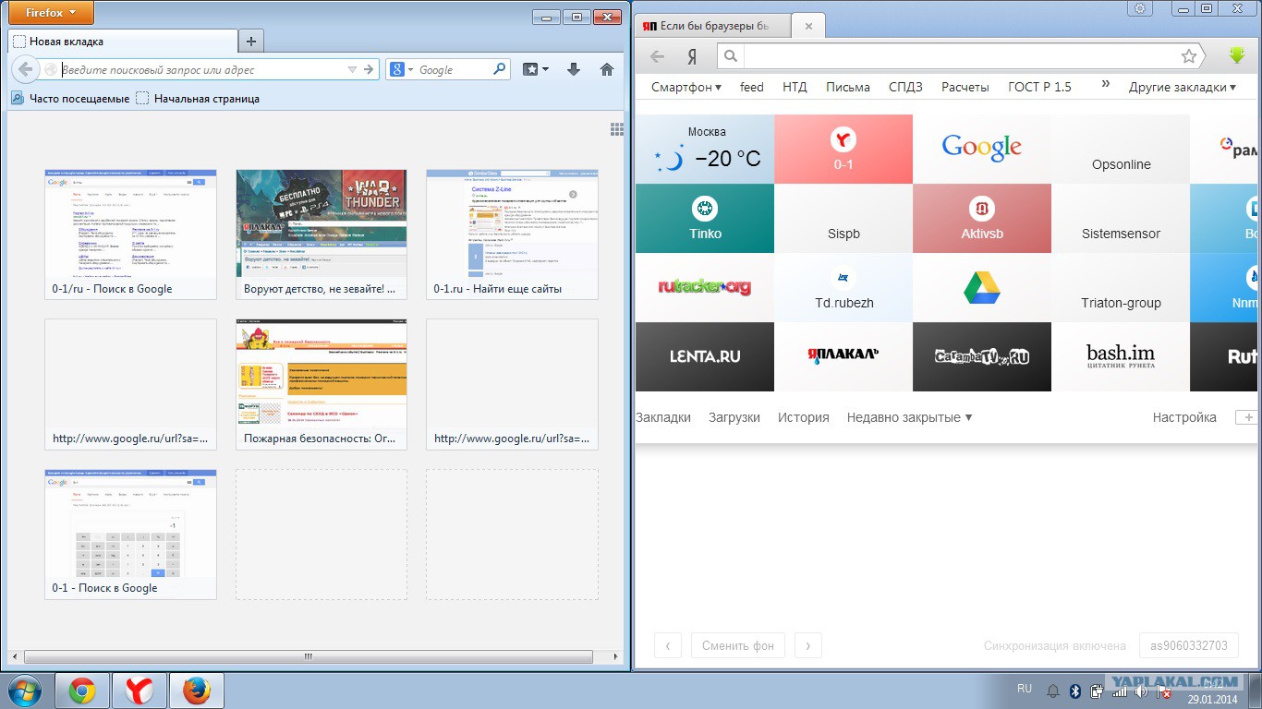Open 'Пожарная безопасность' thumbnail tile
The width and height of the screenshot is (1262, 709).
click(x=322, y=384)
